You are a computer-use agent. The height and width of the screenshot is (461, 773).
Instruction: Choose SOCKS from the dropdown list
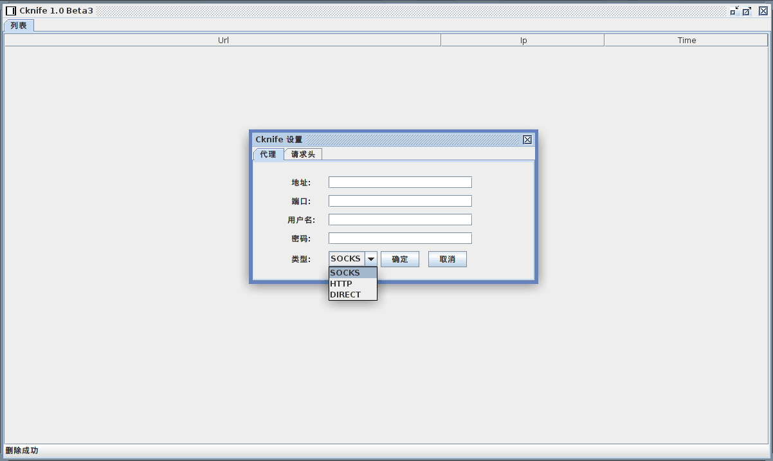point(353,273)
